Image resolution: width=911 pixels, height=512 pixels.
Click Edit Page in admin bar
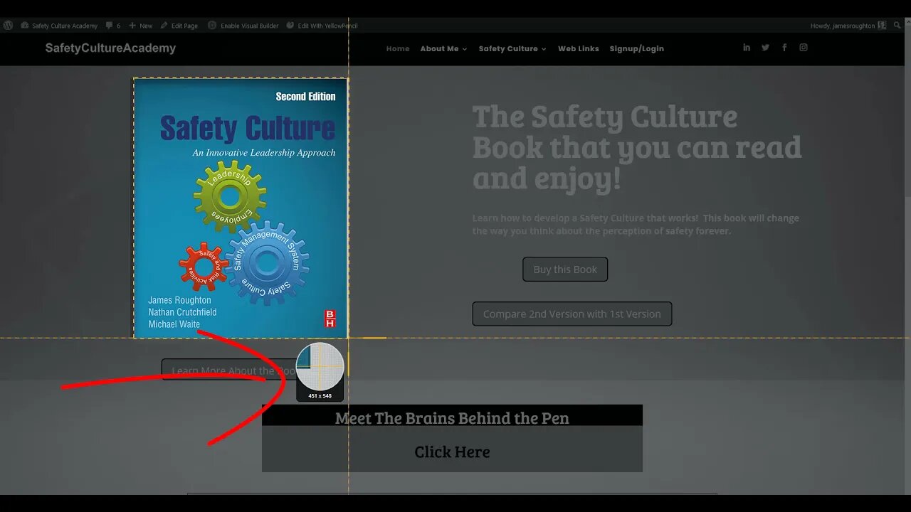pos(179,26)
